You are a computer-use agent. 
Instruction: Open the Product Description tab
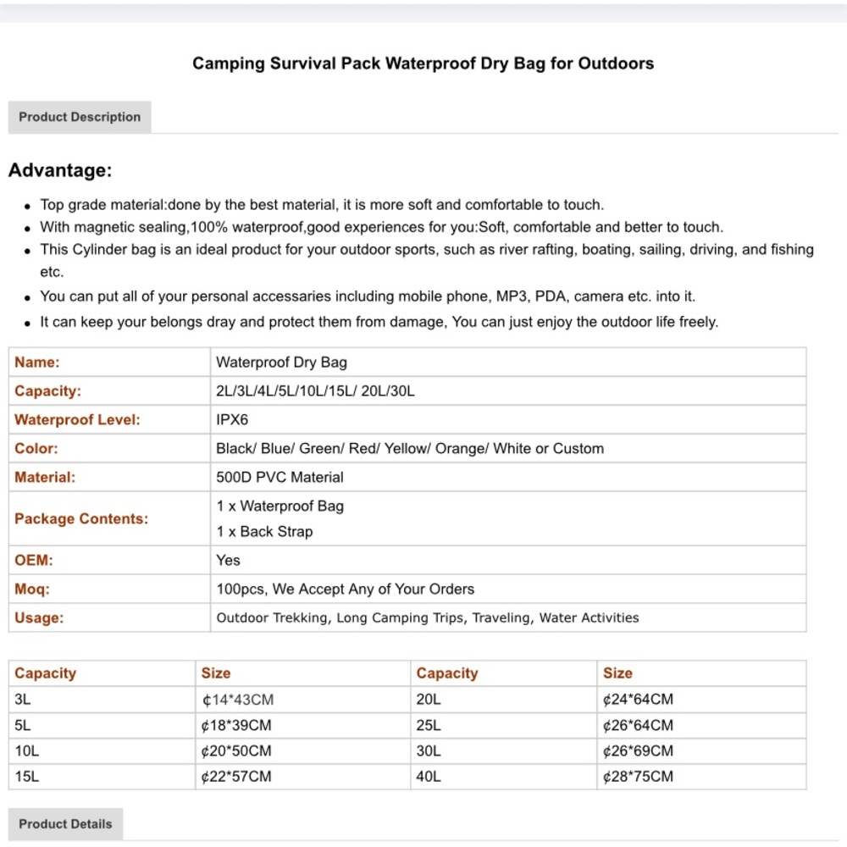(80, 117)
